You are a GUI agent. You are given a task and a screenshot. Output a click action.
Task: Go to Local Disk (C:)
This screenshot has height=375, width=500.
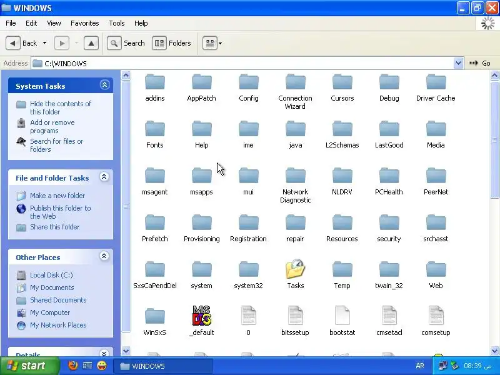coord(51,275)
